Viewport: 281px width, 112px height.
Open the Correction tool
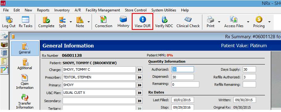pyautogui.click(x=104, y=22)
